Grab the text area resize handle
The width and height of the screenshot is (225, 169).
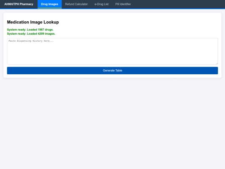(x=217, y=63)
